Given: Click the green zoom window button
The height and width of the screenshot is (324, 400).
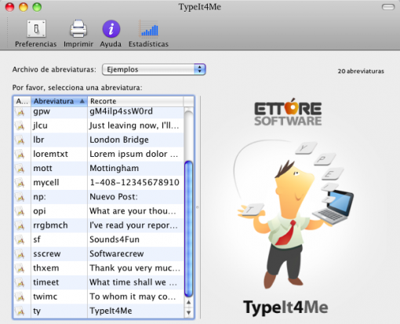Looking at the screenshot, I should pyautogui.click(x=37, y=7).
